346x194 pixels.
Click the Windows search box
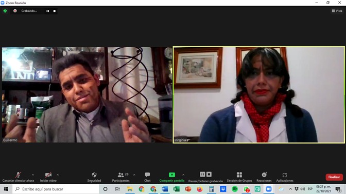(x=56, y=189)
